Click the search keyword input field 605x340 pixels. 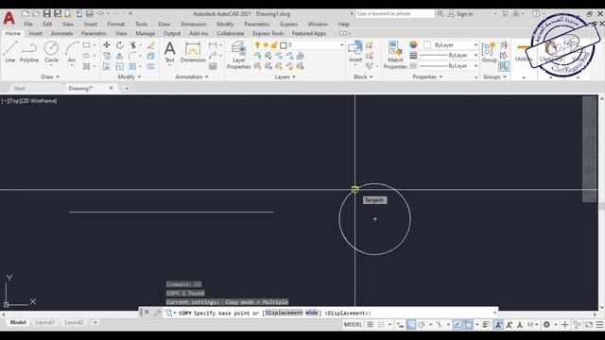394,14
